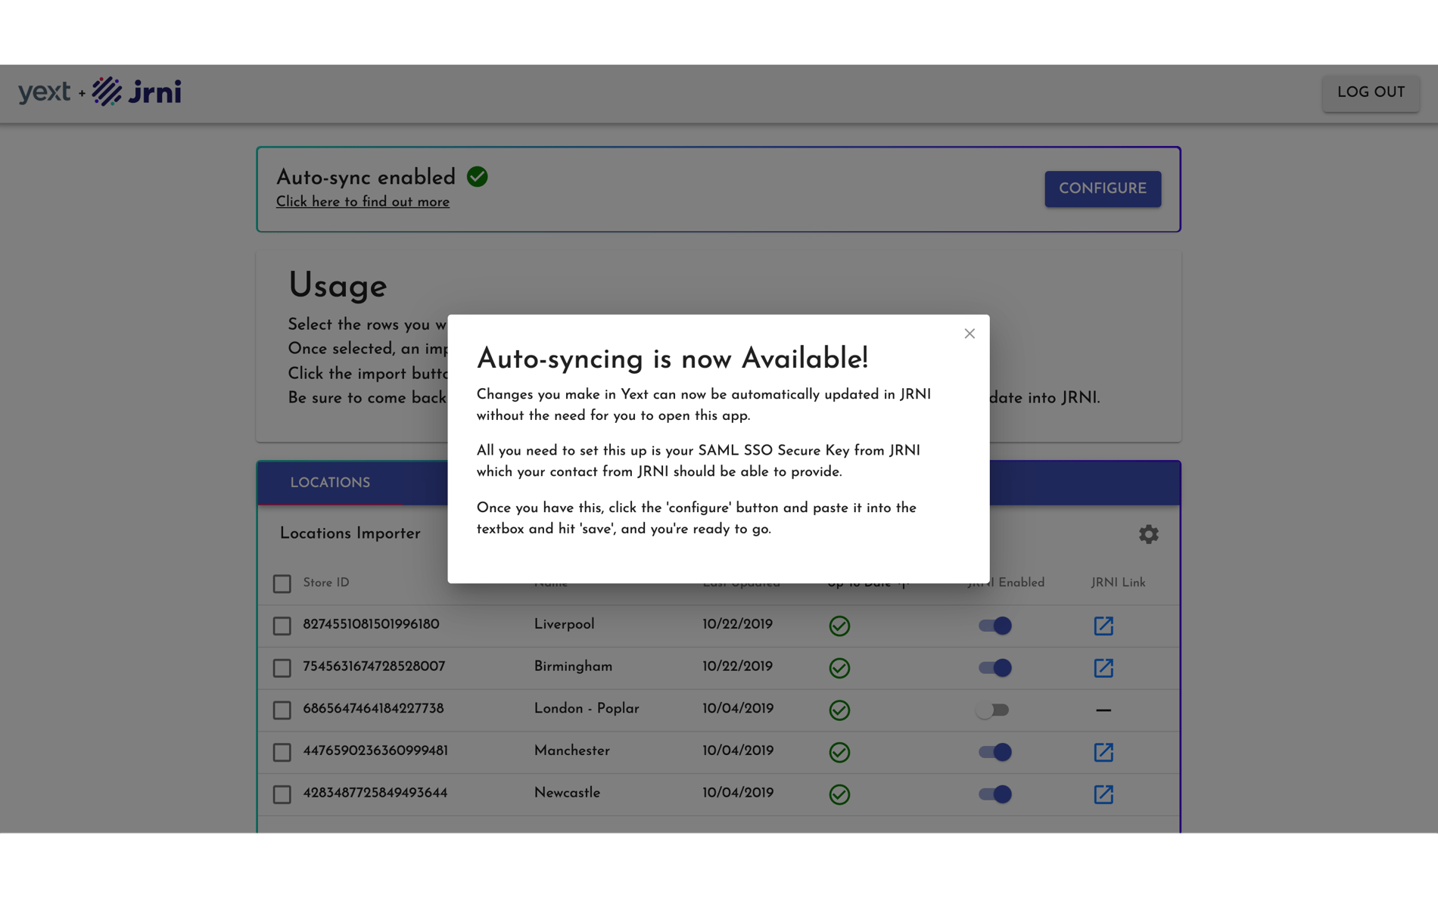Click store ID 8274551081501996180
The image size is (1438, 898).
pos(371,625)
